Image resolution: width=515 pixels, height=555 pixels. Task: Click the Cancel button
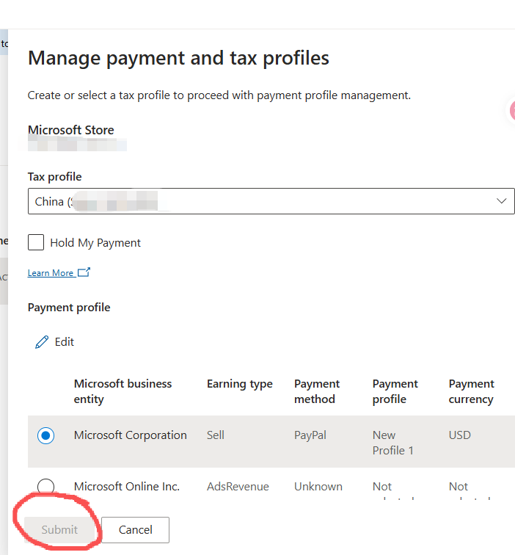[136, 530]
